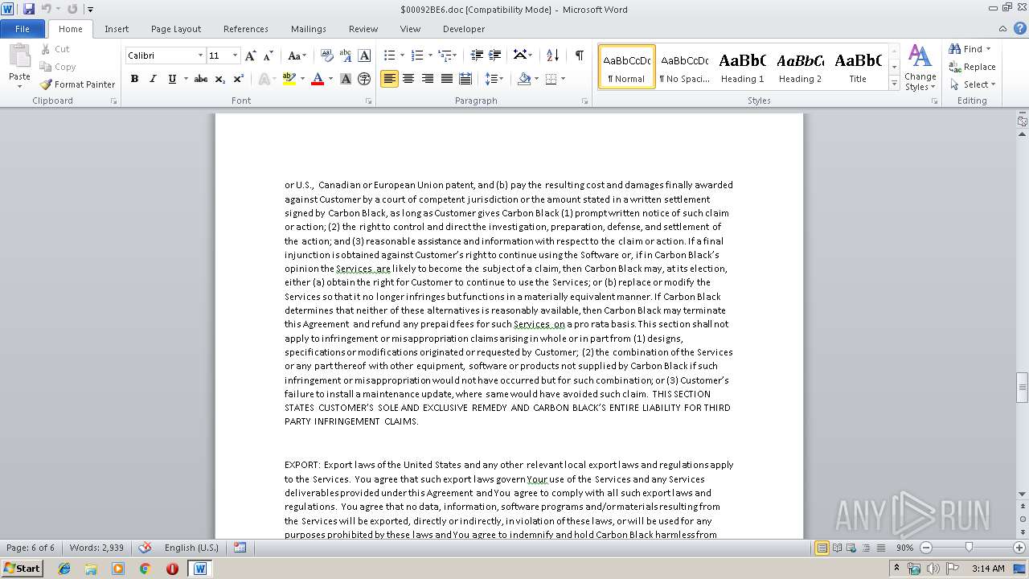Click the Borders icon
The width and height of the screenshot is (1029, 579).
tap(551, 79)
